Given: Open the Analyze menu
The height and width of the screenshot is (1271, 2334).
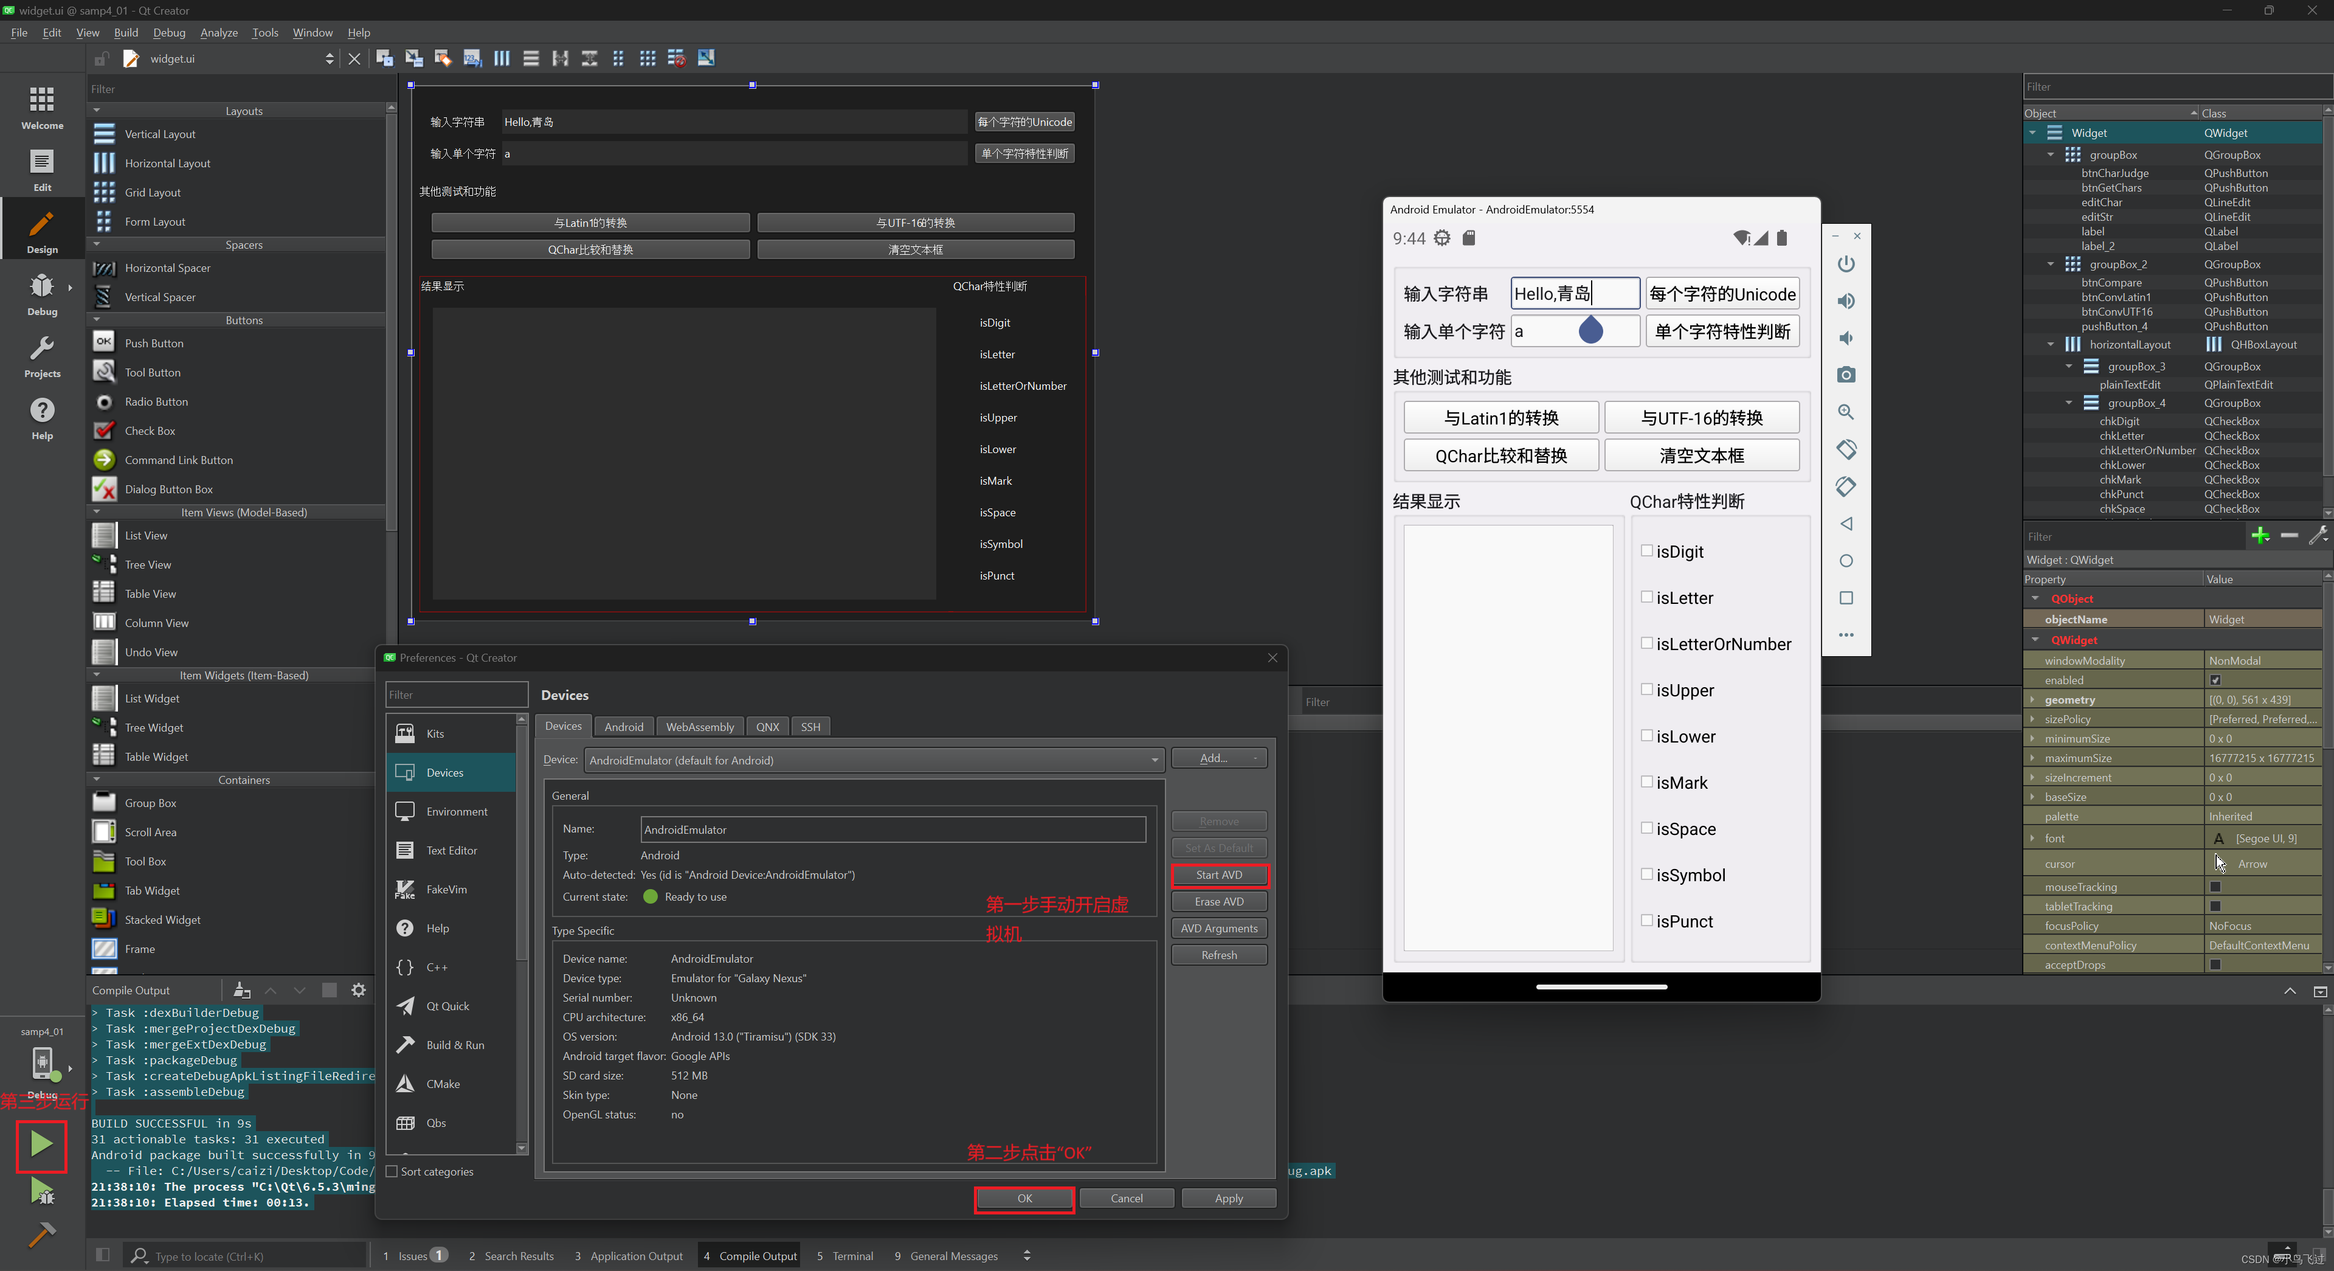Looking at the screenshot, I should [218, 33].
